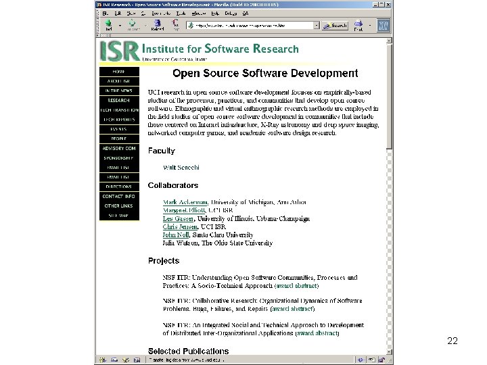Viewport: 487px width, 365px height.
Task: Go to HOME in the site navigation
Action: click(x=119, y=72)
